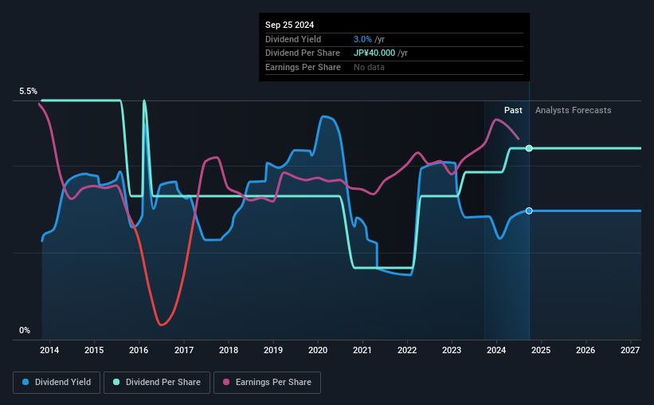Click the 2019 x-axis label
The width and height of the screenshot is (654, 405).
click(272, 350)
